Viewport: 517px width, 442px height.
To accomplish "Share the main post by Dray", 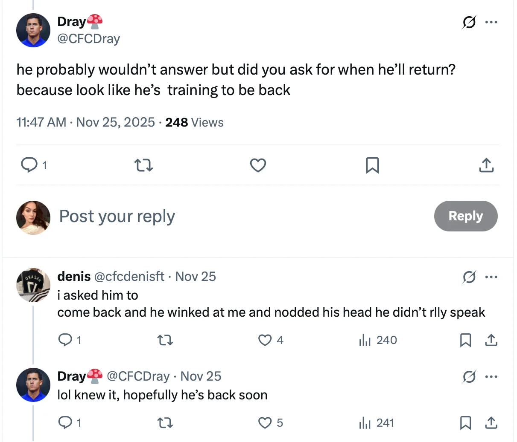I will 486,165.
